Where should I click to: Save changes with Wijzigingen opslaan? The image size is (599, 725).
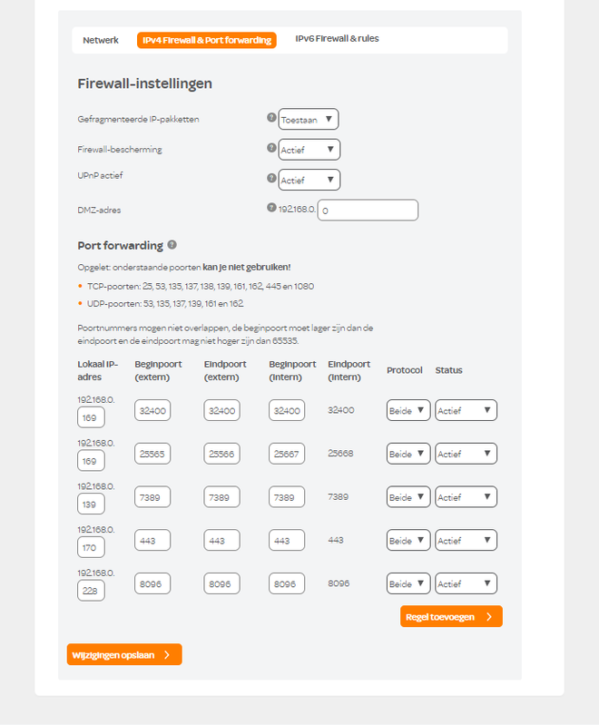pos(124,654)
